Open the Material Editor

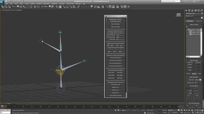click(x=118, y=7)
